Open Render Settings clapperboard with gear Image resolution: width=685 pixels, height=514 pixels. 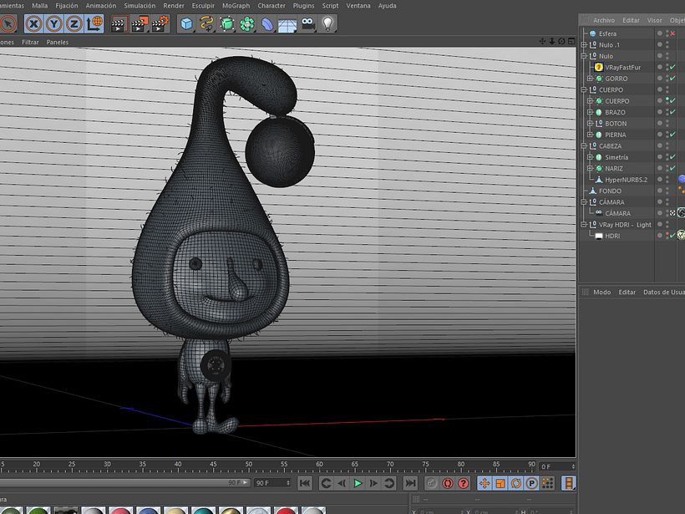coord(160,24)
